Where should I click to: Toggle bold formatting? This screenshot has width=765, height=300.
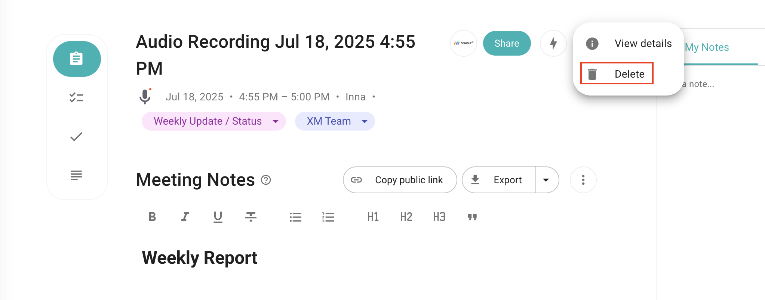tap(152, 217)
